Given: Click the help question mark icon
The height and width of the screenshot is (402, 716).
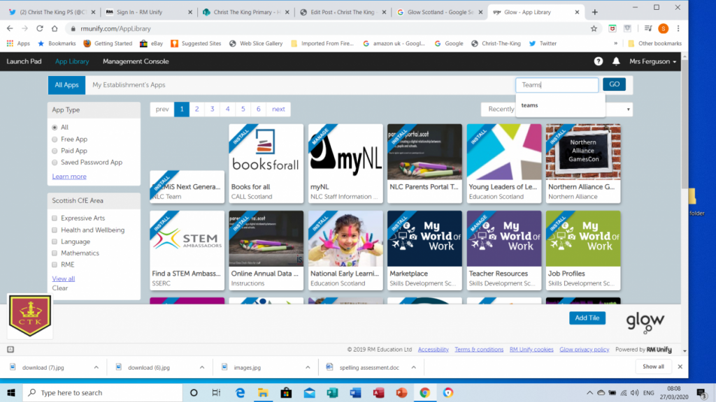Looking at the screenshot, I should 598,61.
